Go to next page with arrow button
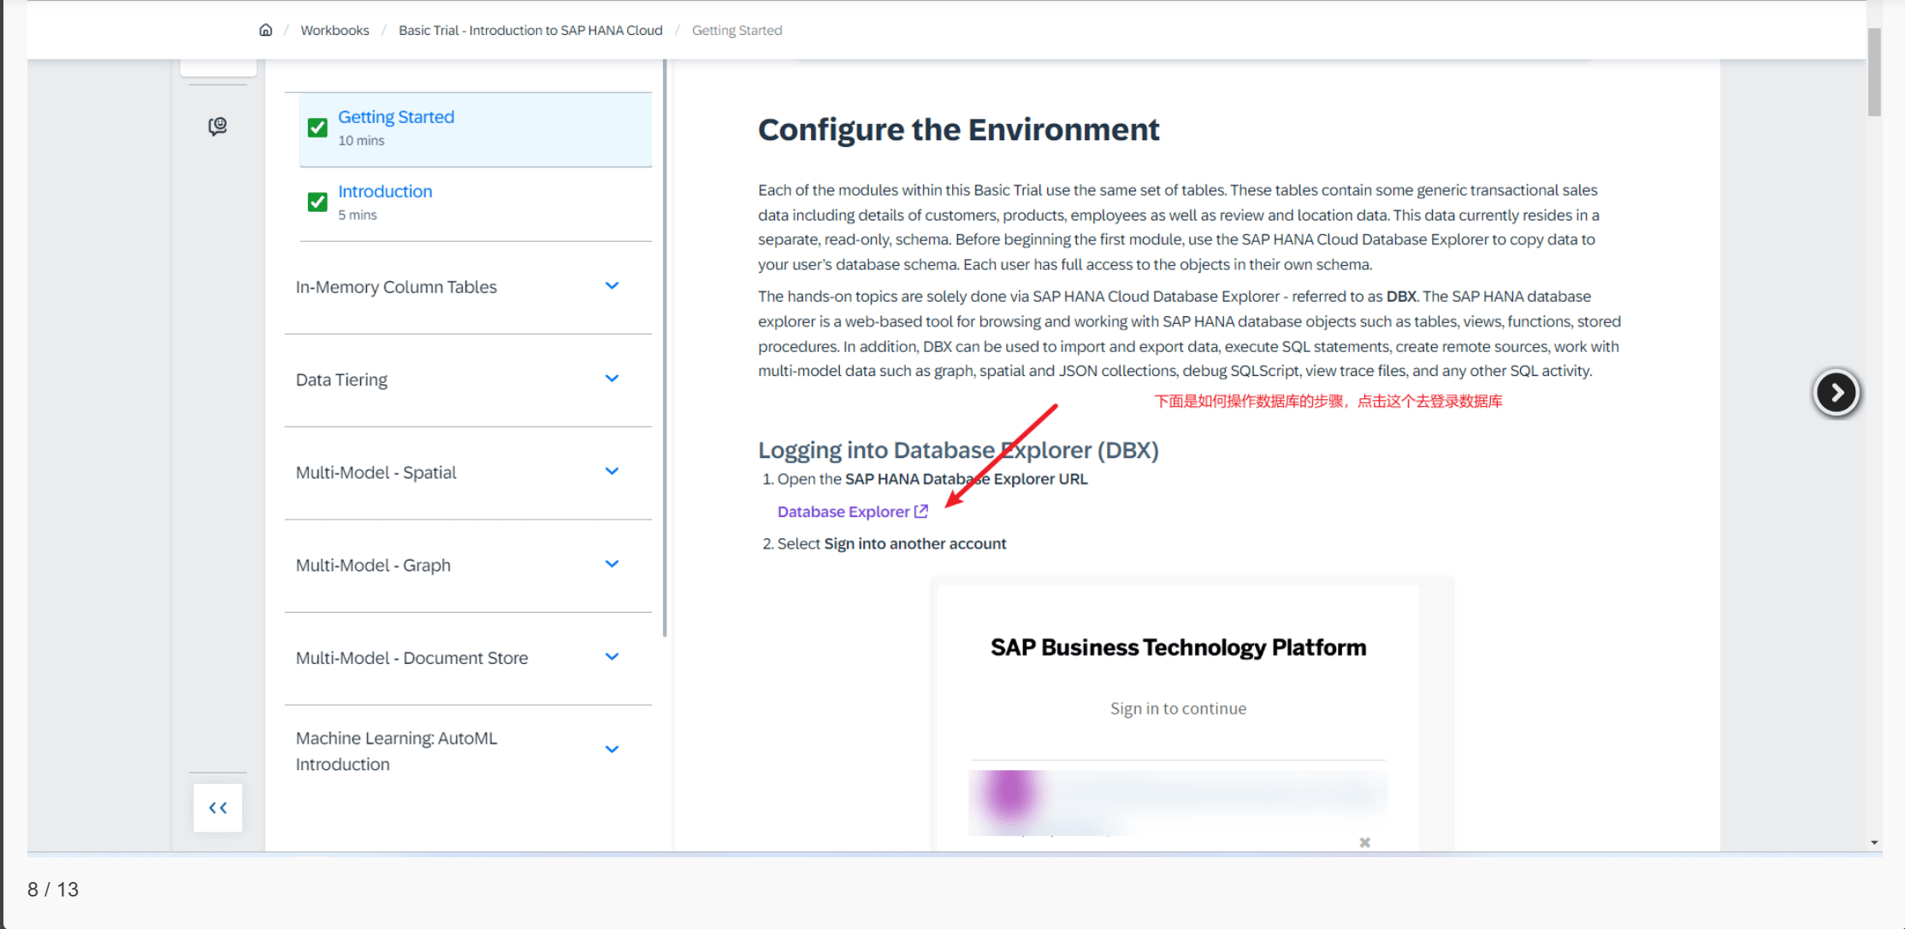Screen dimensions: 1905x929 click(1836, 393)
